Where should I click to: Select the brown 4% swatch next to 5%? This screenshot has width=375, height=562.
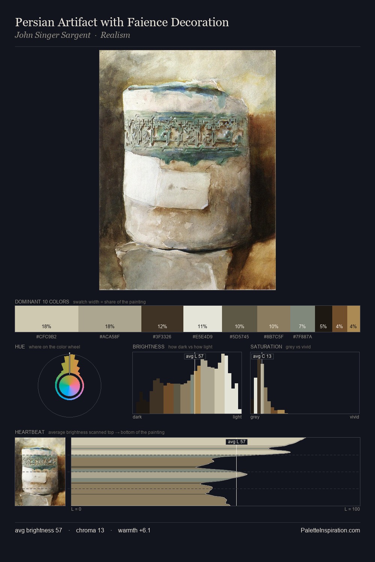point(340,319)
